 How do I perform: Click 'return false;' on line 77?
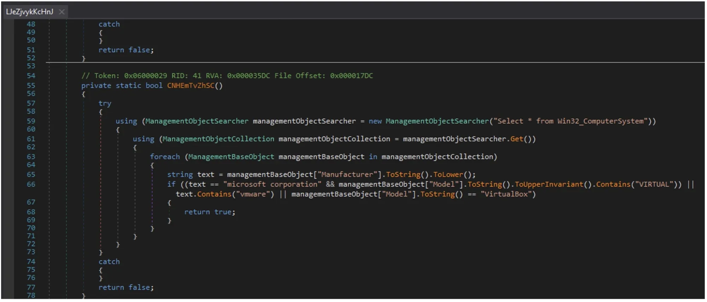point(126,288)
